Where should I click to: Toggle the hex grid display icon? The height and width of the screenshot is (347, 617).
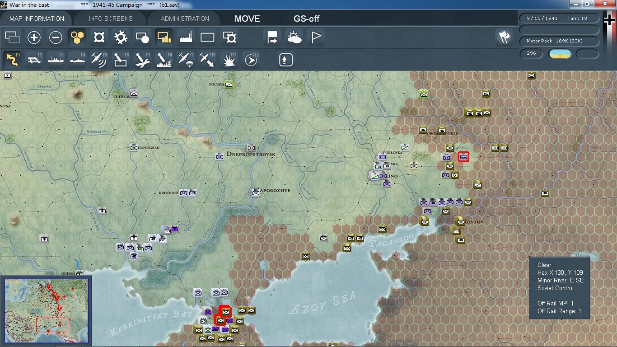click(x=77, y=38)
